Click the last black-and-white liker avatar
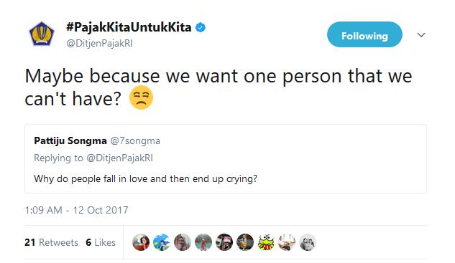Screen dimensions: 455x263 tap(308, 242)
